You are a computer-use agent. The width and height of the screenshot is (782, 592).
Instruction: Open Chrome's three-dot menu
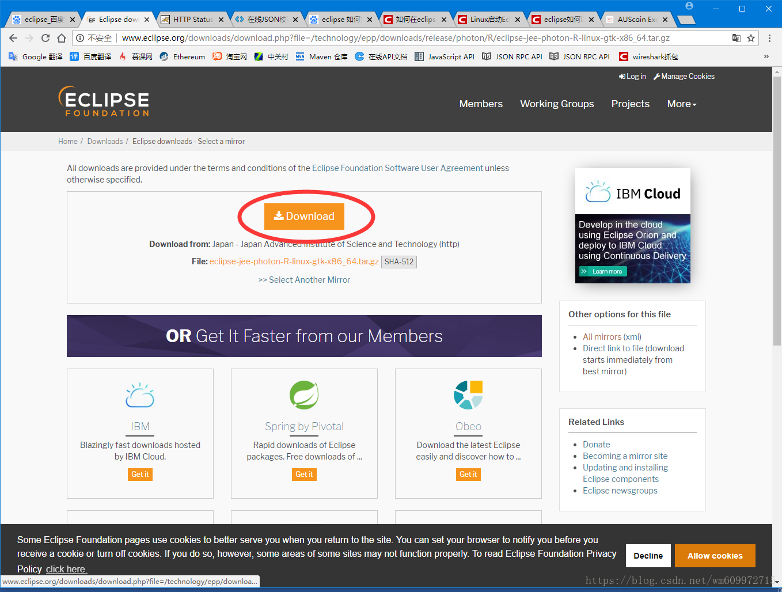click(x=770, y=37)
